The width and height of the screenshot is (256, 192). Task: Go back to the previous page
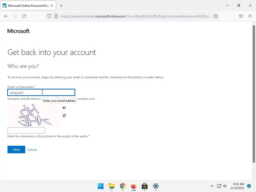(6, 16)
